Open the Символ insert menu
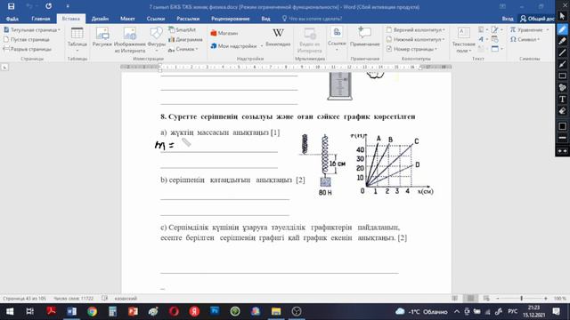This screenshot has width=570, height=320. (525, 39)
